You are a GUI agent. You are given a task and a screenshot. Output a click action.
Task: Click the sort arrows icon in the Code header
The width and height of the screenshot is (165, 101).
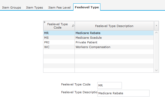click(45, 22)
